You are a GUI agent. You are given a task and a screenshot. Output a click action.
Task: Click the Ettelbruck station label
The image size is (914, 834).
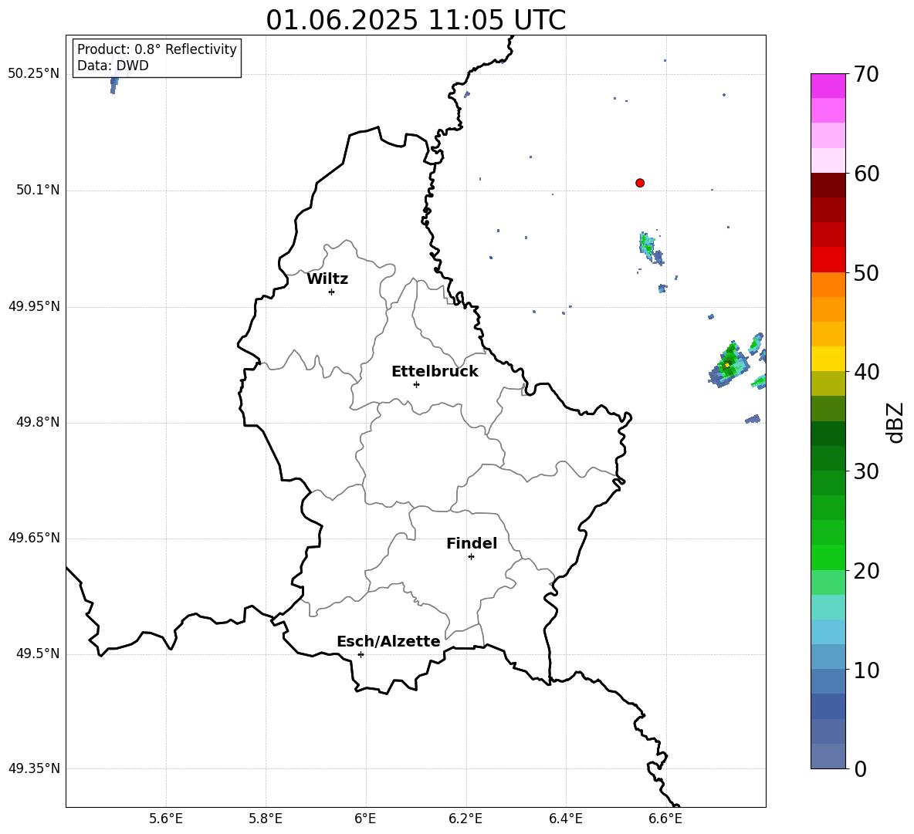click(435, 372)
